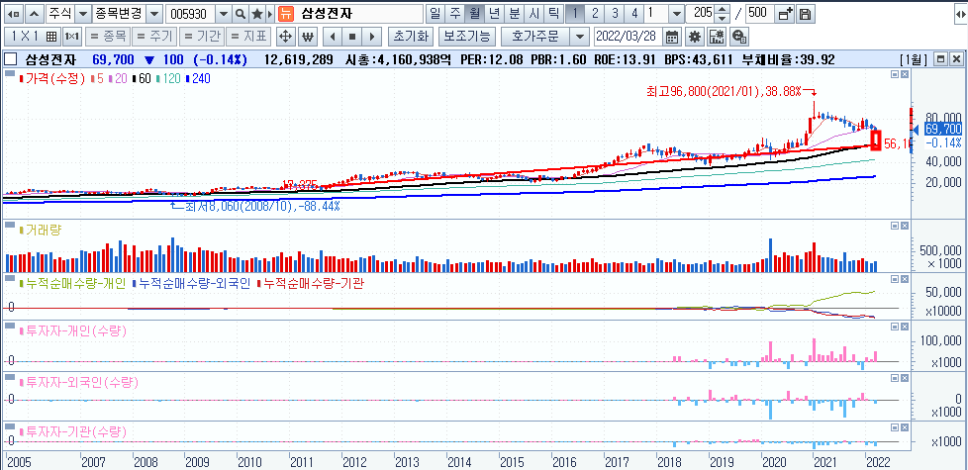Click the chart-with-gear indicator settings icon
Viewport: 968px width, 470px height.
click(717, 37)
